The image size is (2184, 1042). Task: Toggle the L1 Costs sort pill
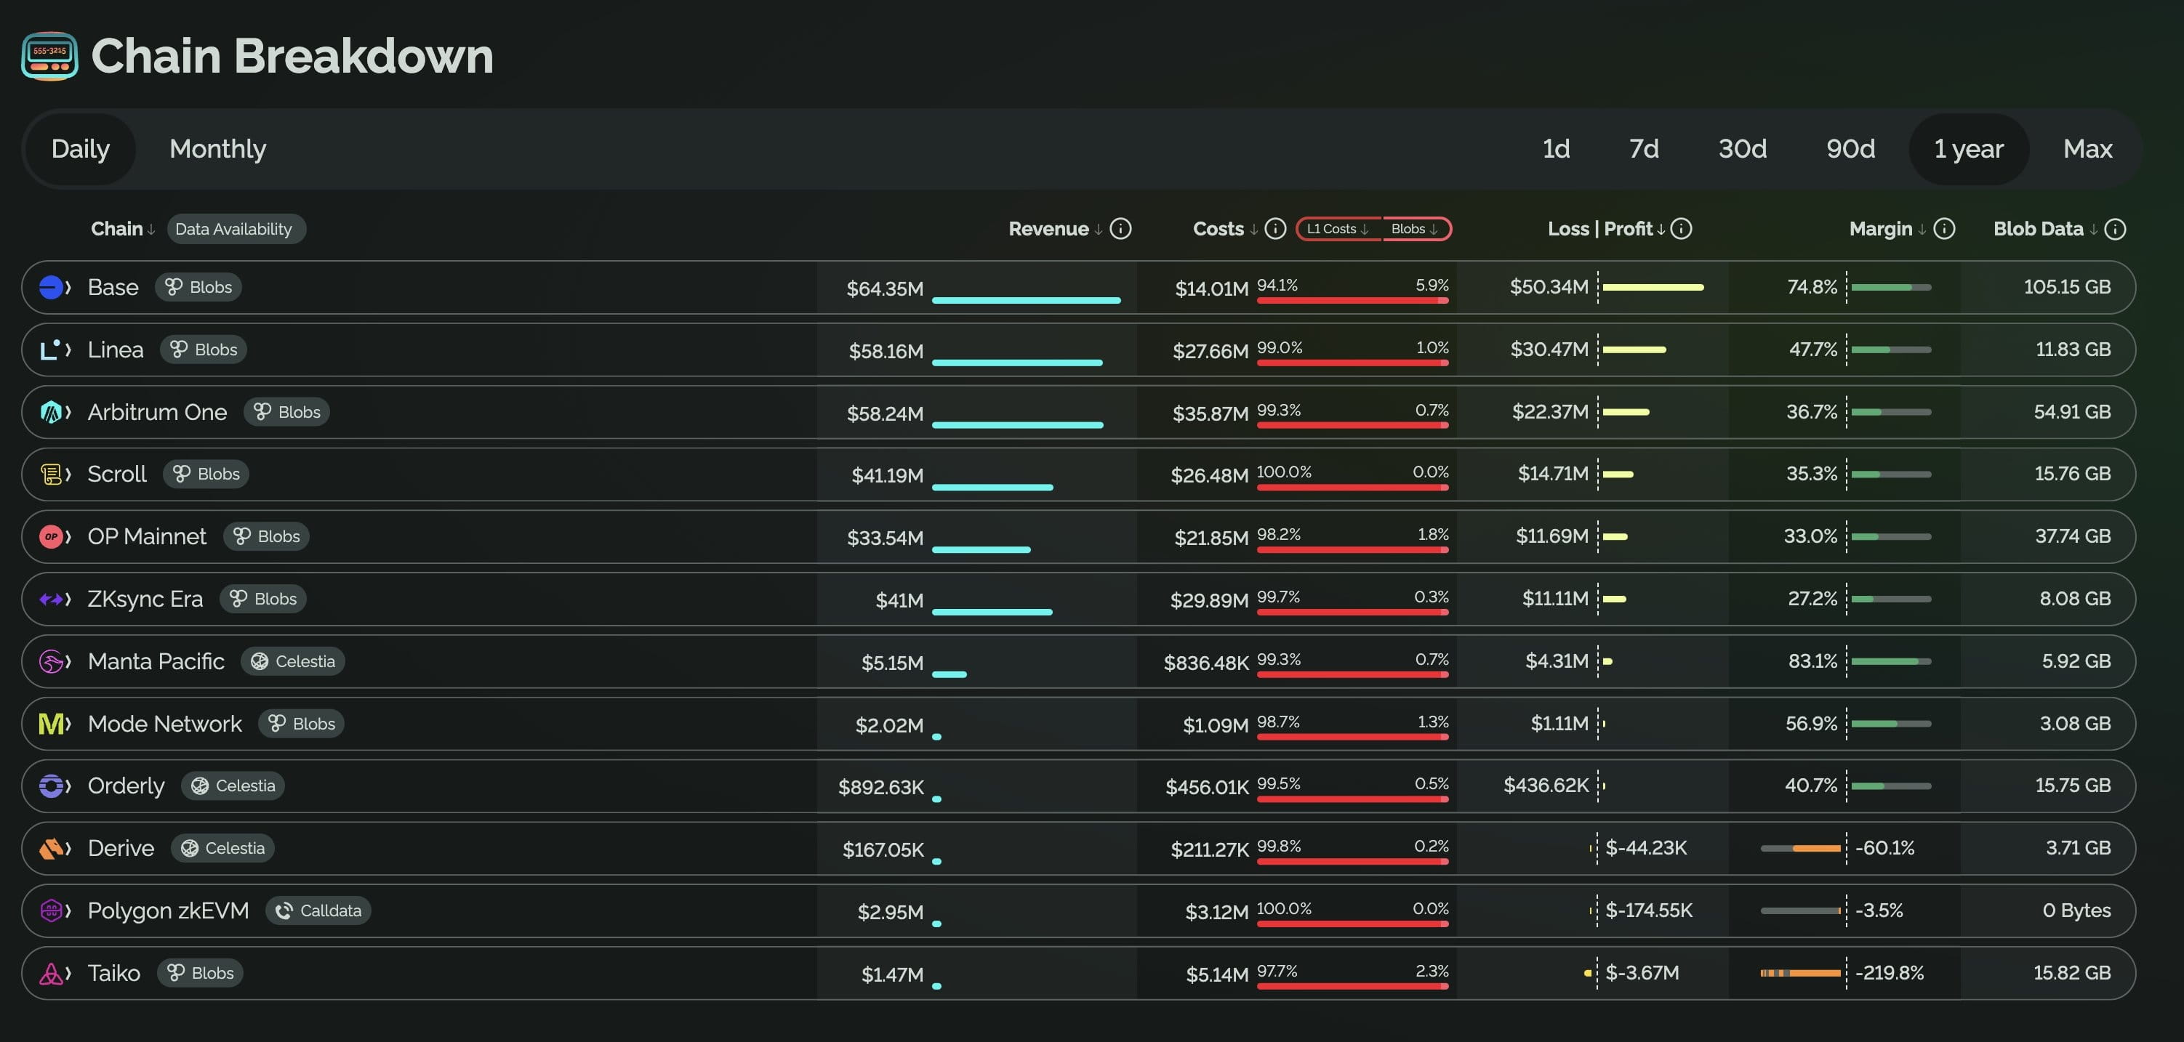1338,229
